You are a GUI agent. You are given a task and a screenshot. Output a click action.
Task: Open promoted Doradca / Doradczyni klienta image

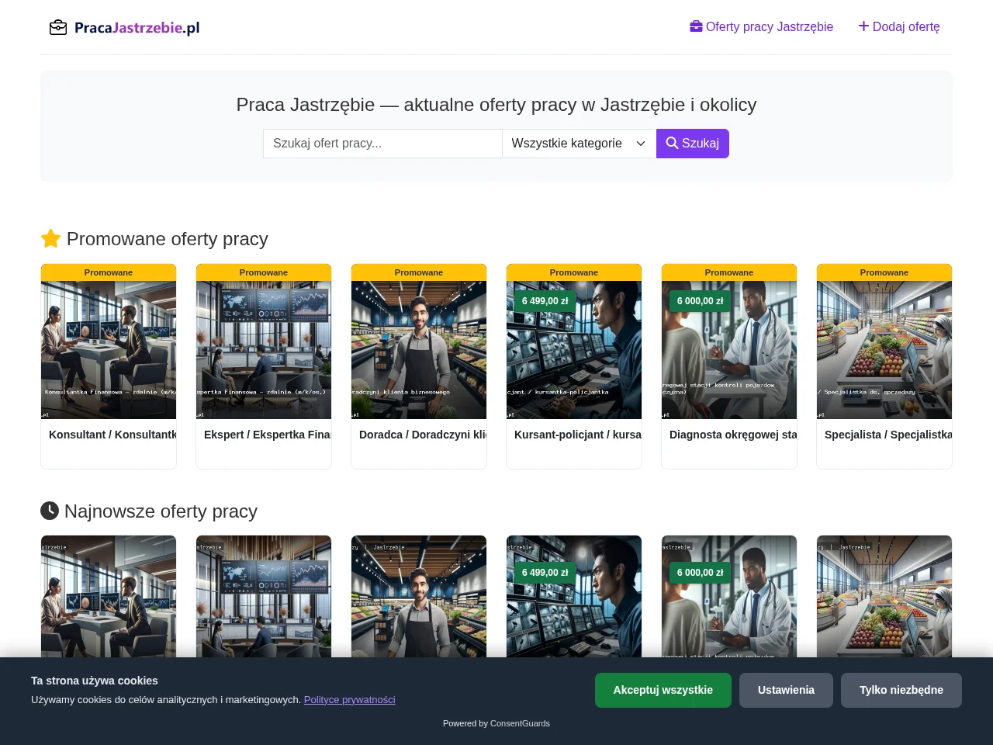point(419,350)
